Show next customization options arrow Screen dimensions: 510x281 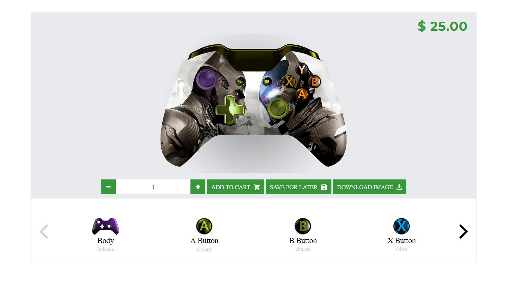(x=463, y=232)
